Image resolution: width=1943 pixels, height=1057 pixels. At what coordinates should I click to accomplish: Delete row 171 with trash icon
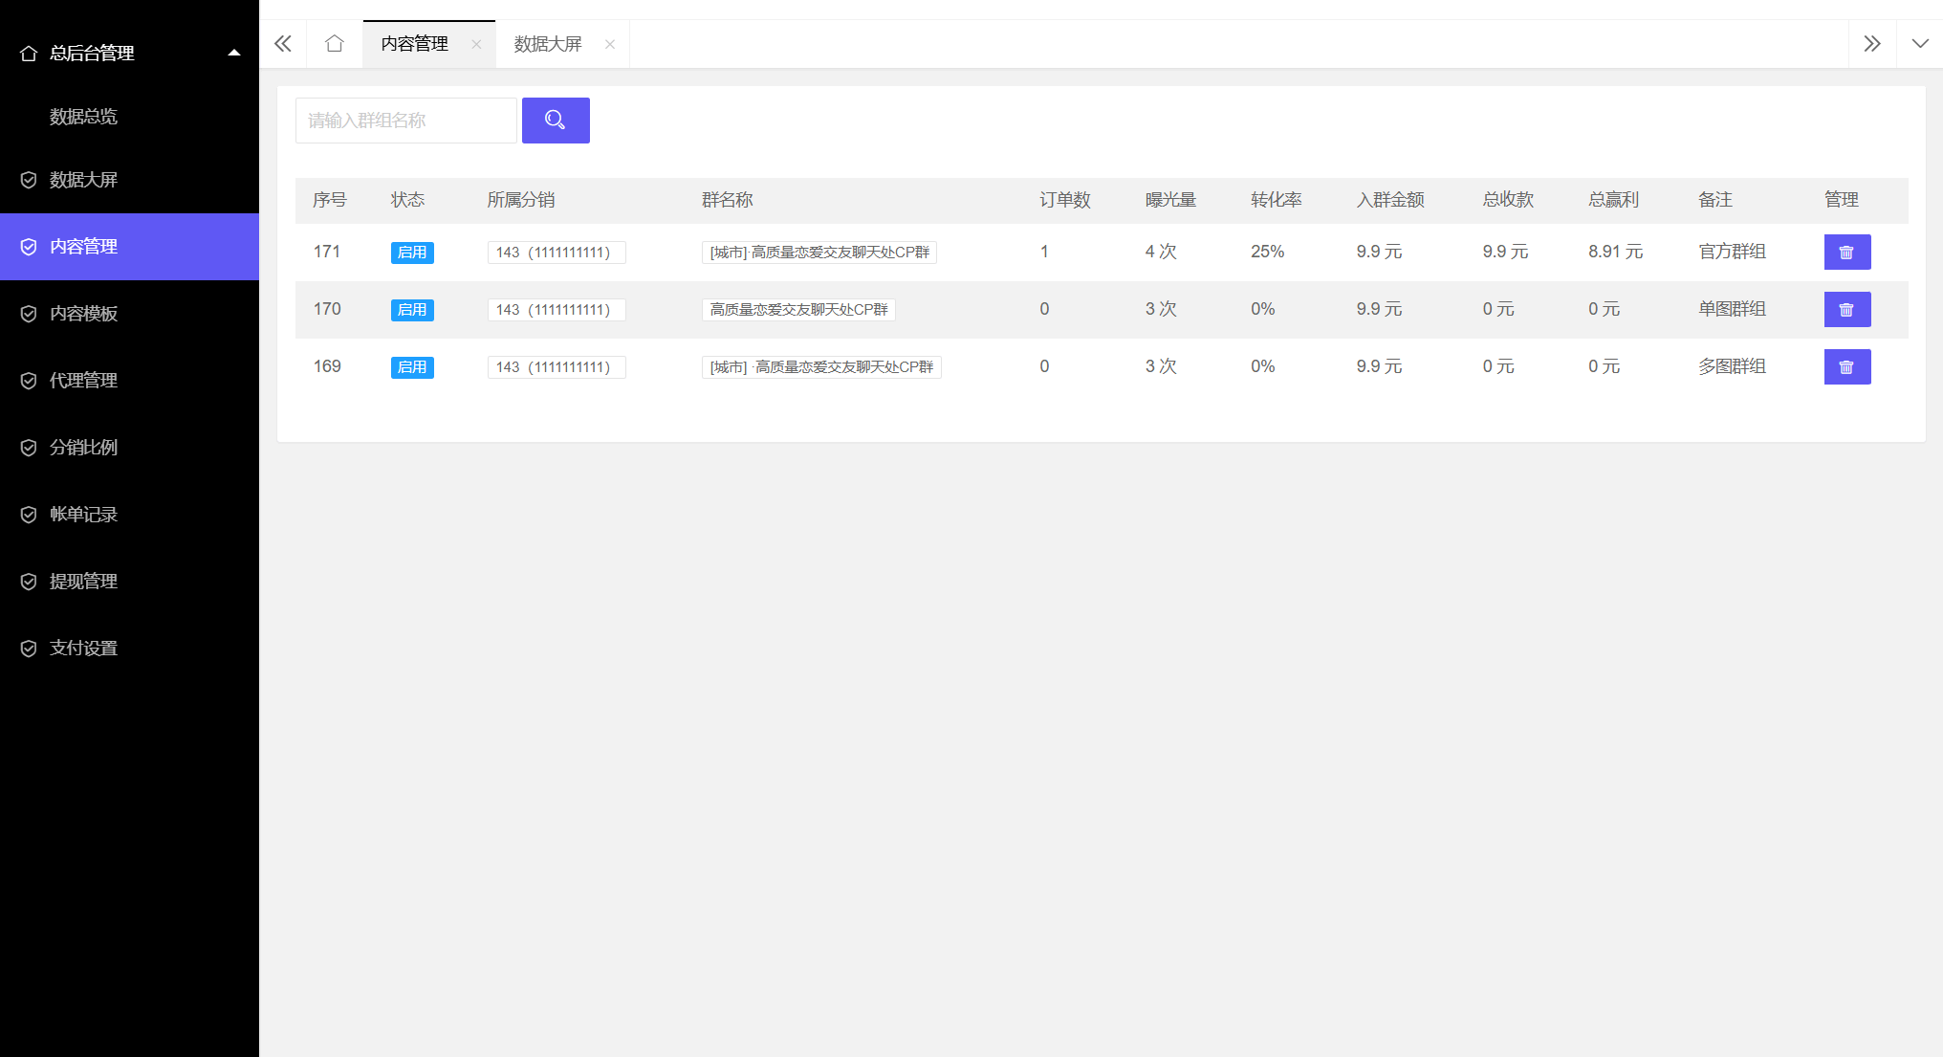click(x=1846, y=253)
